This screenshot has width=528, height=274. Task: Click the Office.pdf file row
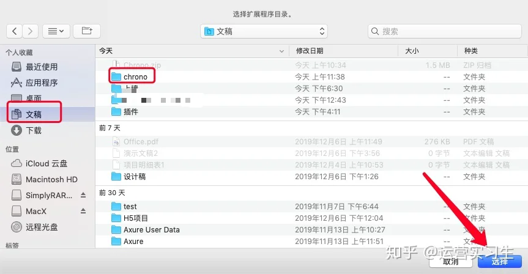(x=311, y=141)
